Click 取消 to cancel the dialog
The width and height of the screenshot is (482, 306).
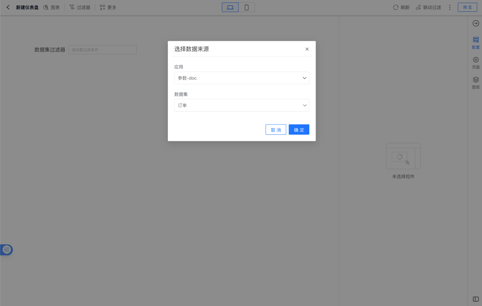[x=275, y=130]
